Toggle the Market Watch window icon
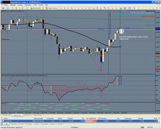This screenshot has width=161, height=129. 13,8
